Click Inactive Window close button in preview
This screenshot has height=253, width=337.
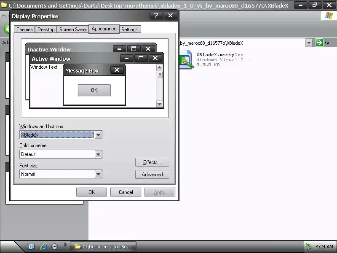(x=148, y=49)
